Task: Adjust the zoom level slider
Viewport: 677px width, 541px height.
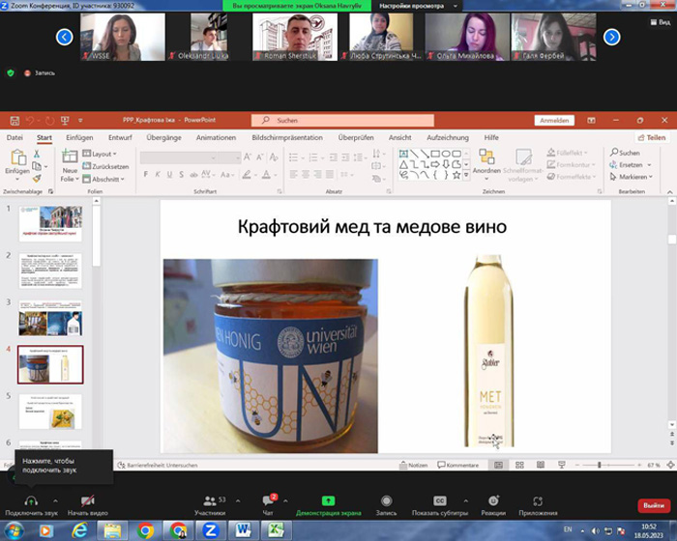Action: tap(600, 465)
